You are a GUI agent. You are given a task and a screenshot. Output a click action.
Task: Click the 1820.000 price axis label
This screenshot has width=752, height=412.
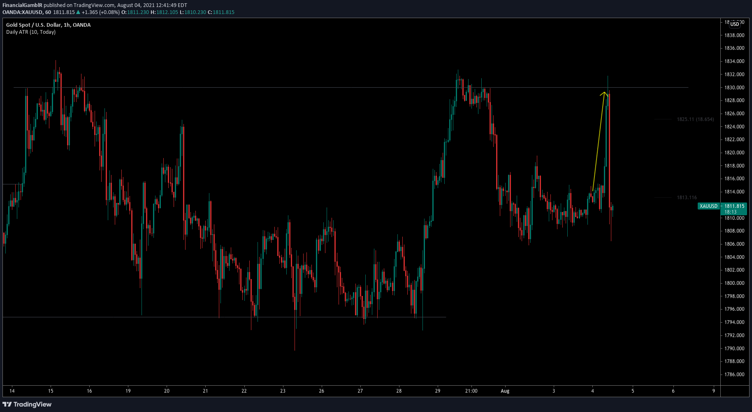(734, 153)
